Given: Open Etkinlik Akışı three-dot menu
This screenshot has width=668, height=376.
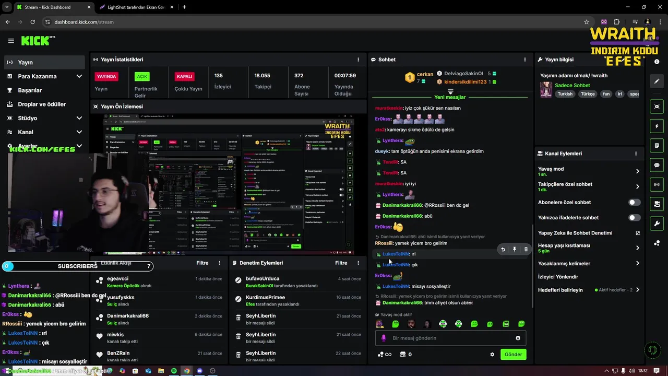Looking at the screenshot, I should [x=219, y=263].
